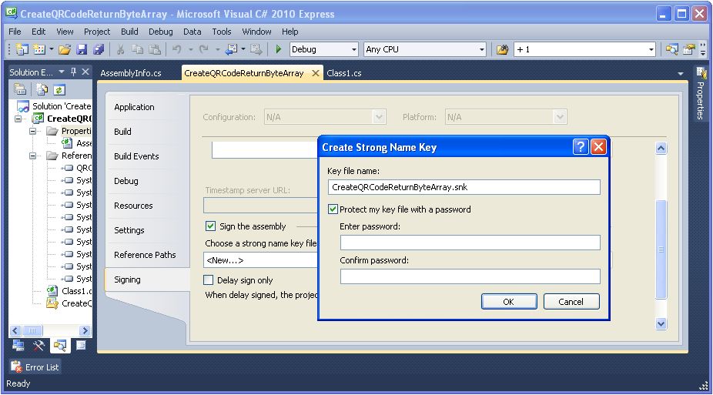Viewport: 713px width, 395px height.
Task: Click the Undo arrow icon
Action: pyautogui.click(x=177, y=49)
